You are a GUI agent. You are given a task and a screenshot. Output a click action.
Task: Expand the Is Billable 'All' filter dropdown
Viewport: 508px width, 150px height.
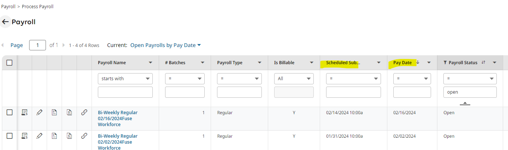point(294,79)
